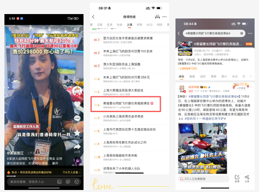Tap the plus icon beside topic tabs
The image size is (259, 192).
click(251, 76)
